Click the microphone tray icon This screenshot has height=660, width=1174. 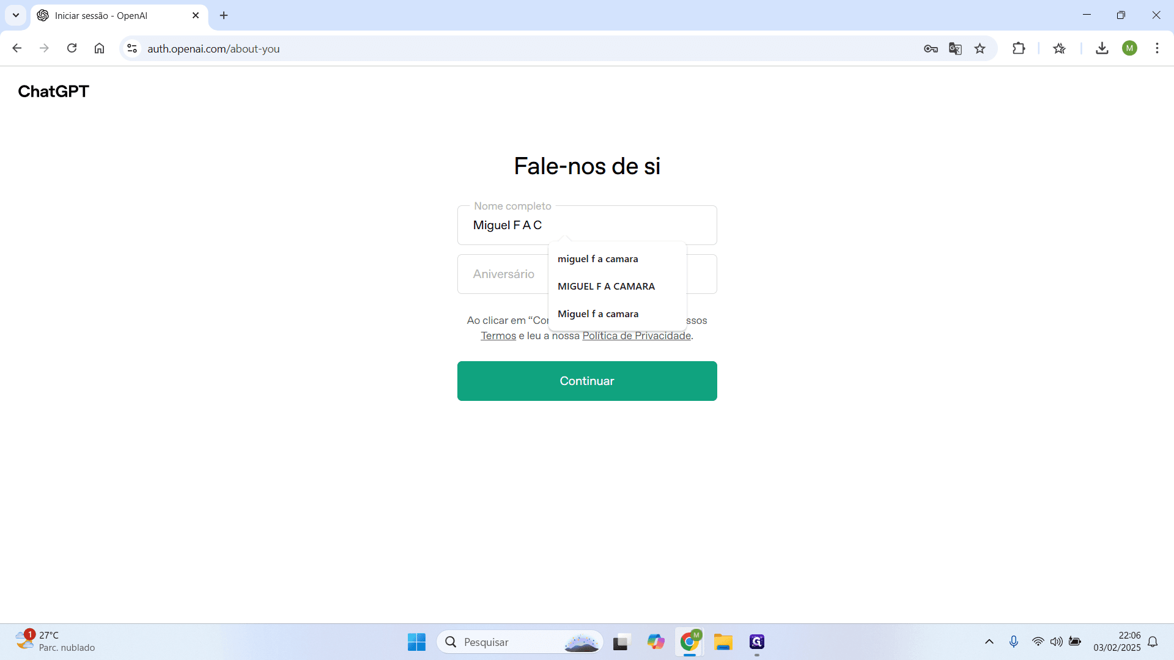coord(1014,642)
